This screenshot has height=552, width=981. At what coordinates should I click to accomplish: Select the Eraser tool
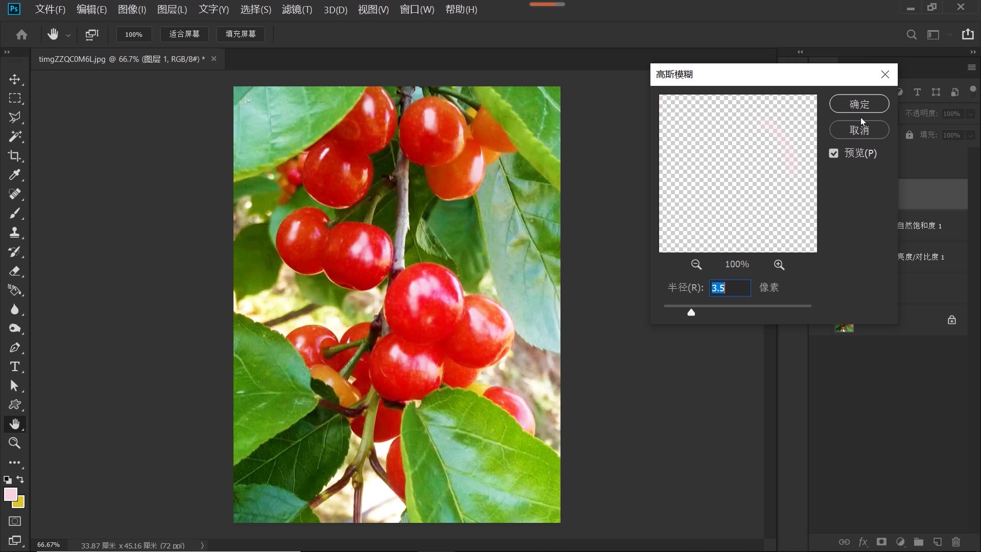pyautogui.click(x=14, y=271)
